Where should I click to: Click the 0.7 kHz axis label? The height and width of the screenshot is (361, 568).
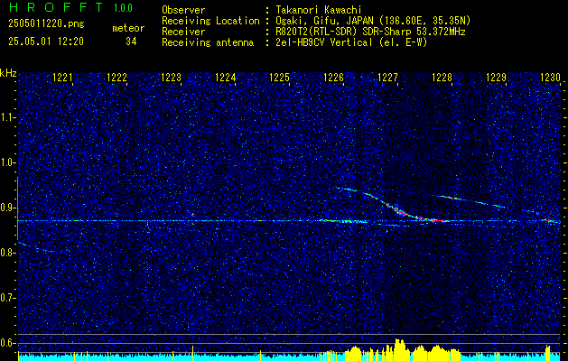(7, 298)
